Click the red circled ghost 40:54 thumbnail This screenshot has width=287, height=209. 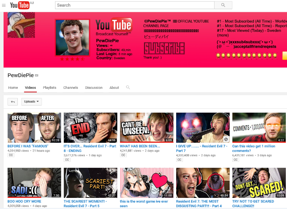point(203,183)
